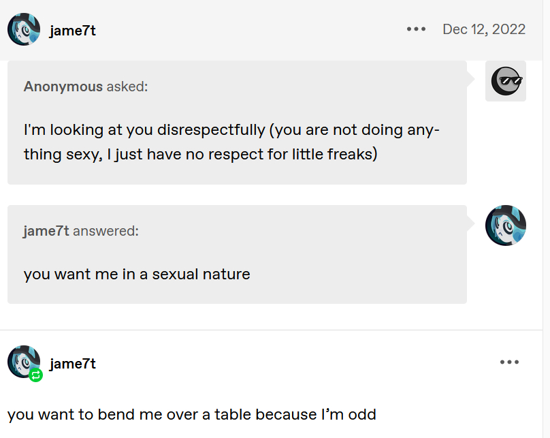Click the answer text starting "you want me"
The width and height of the screenshot is (550, 438).
[x=137, y=275]
